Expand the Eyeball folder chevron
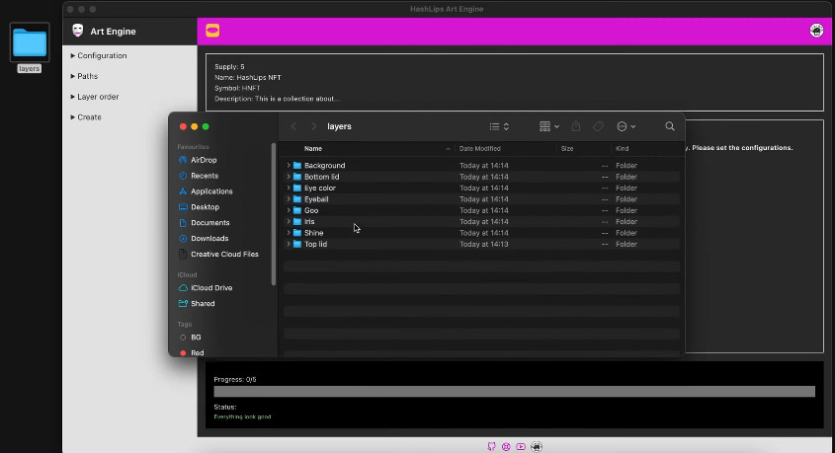The width and height of the screenshot is (835, 453). [x=289, y=198]
